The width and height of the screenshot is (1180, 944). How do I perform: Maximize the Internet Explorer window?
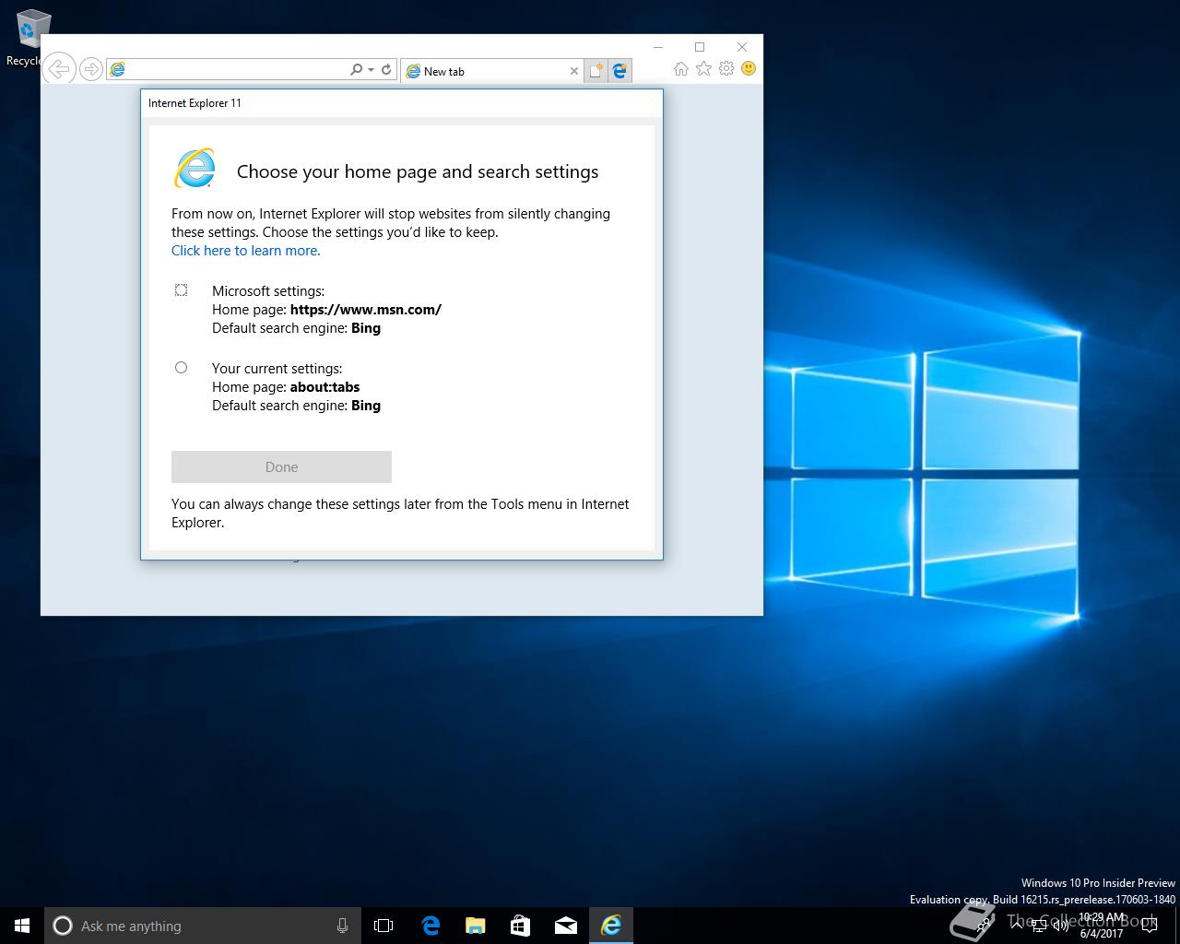point(700,46)
